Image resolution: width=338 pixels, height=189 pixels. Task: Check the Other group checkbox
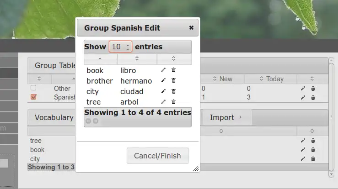33,88
